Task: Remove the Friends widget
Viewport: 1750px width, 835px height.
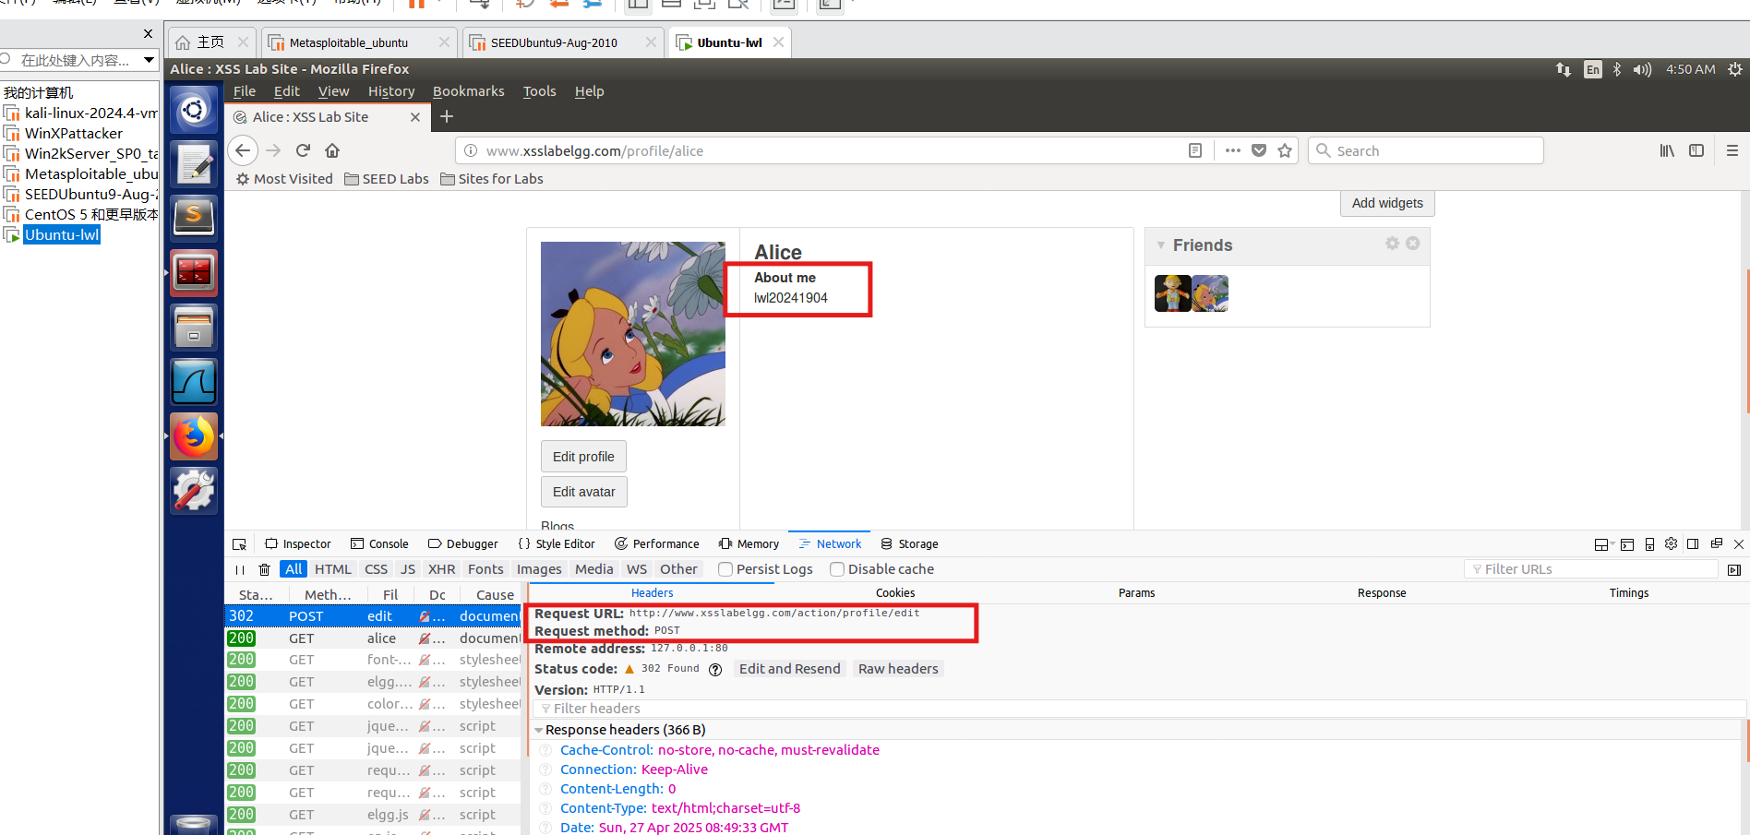Action: (1412, 244)
